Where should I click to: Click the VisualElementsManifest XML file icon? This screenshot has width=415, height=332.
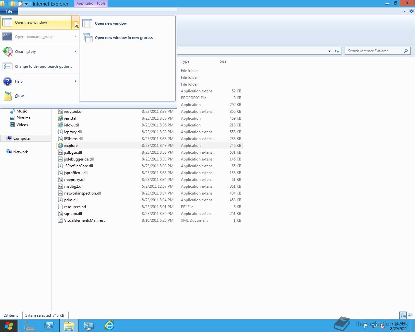coord(60,220)
